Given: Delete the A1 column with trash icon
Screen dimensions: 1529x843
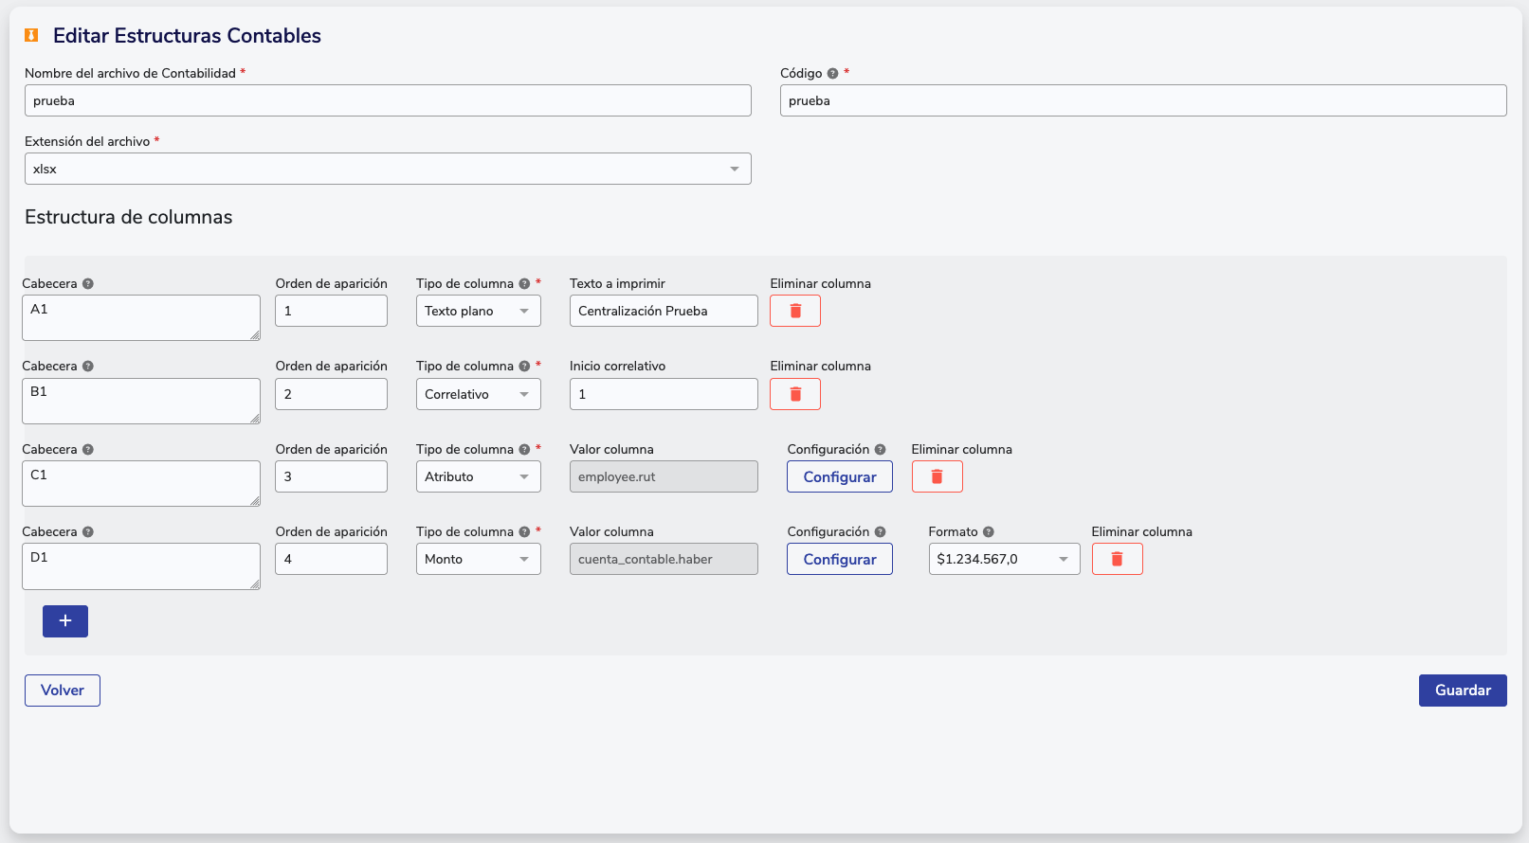Looking at the screenshot, I should 794,311.
